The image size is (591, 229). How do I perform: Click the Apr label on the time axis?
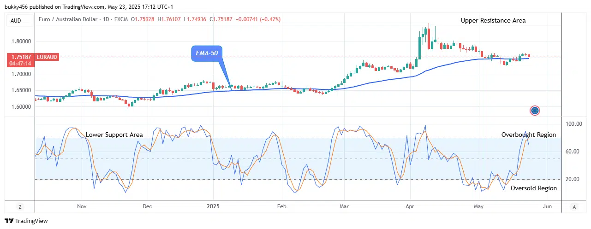(410, 206)
